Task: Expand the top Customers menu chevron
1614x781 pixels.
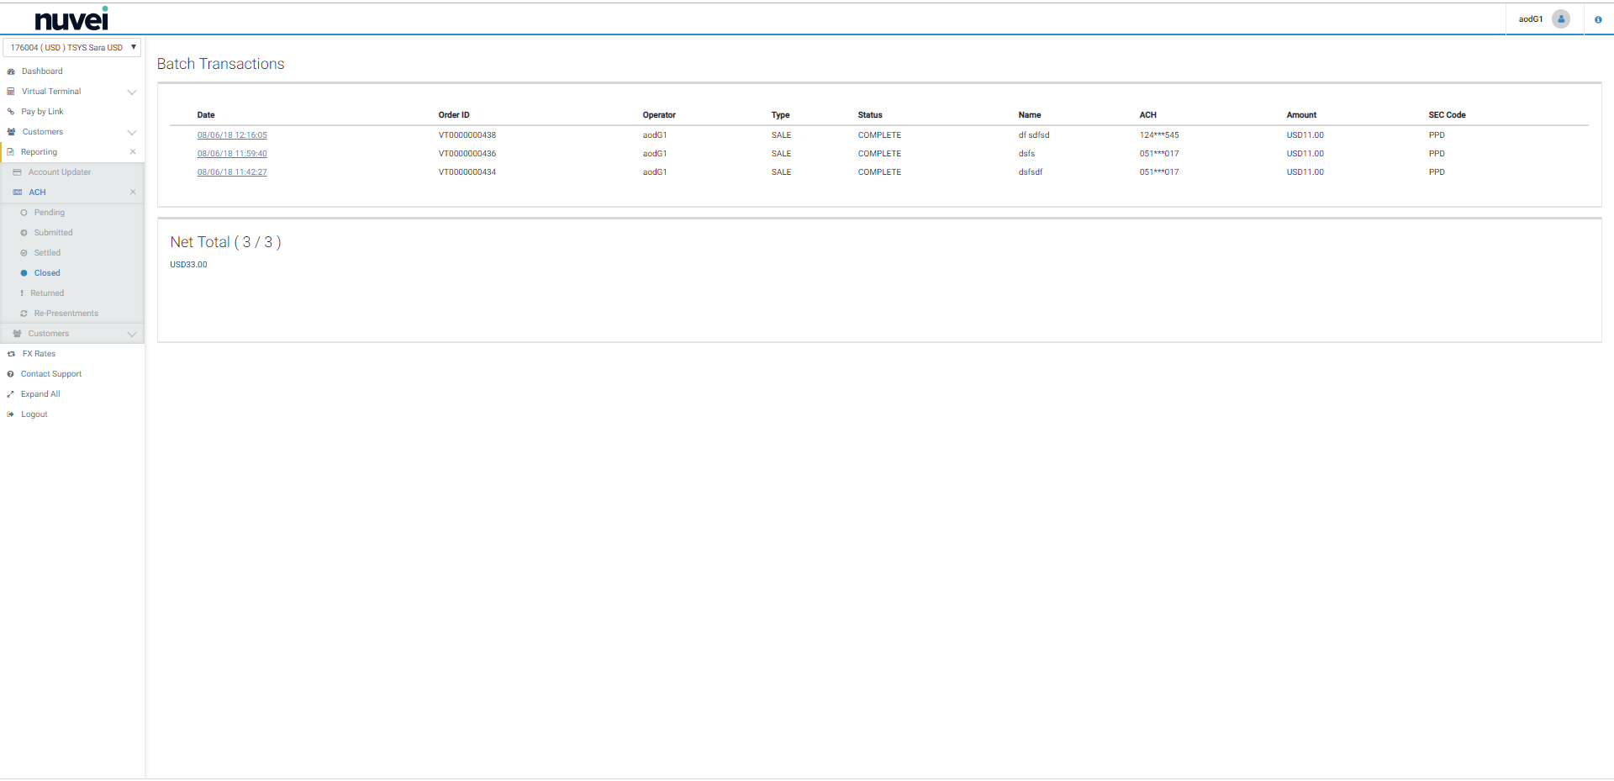Action: (x=132, y=132)
